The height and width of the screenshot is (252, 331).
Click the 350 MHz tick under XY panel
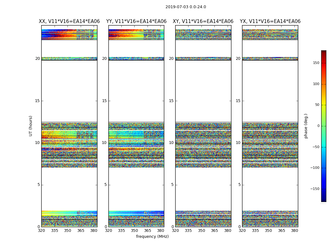(201, 231)
